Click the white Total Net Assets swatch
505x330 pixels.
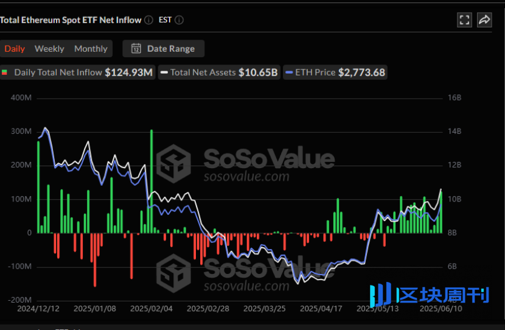point(164,72)
